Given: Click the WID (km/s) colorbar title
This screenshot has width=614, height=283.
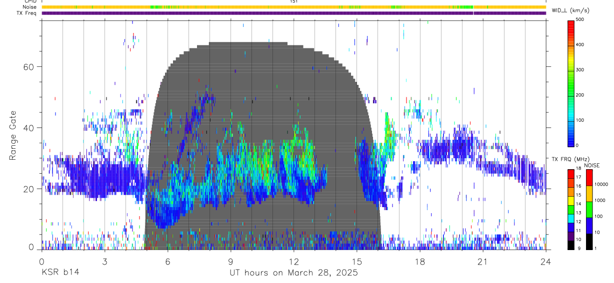Looking at the screenshot, I should [x=570, y=10].
